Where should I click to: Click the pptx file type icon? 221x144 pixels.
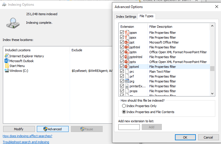(x=127, y=62)
